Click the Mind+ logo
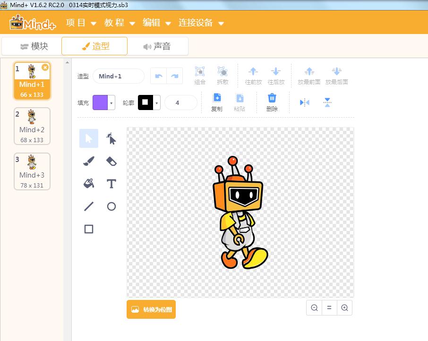The width and height of the screenshot is (428, 341). click(33, 23)
